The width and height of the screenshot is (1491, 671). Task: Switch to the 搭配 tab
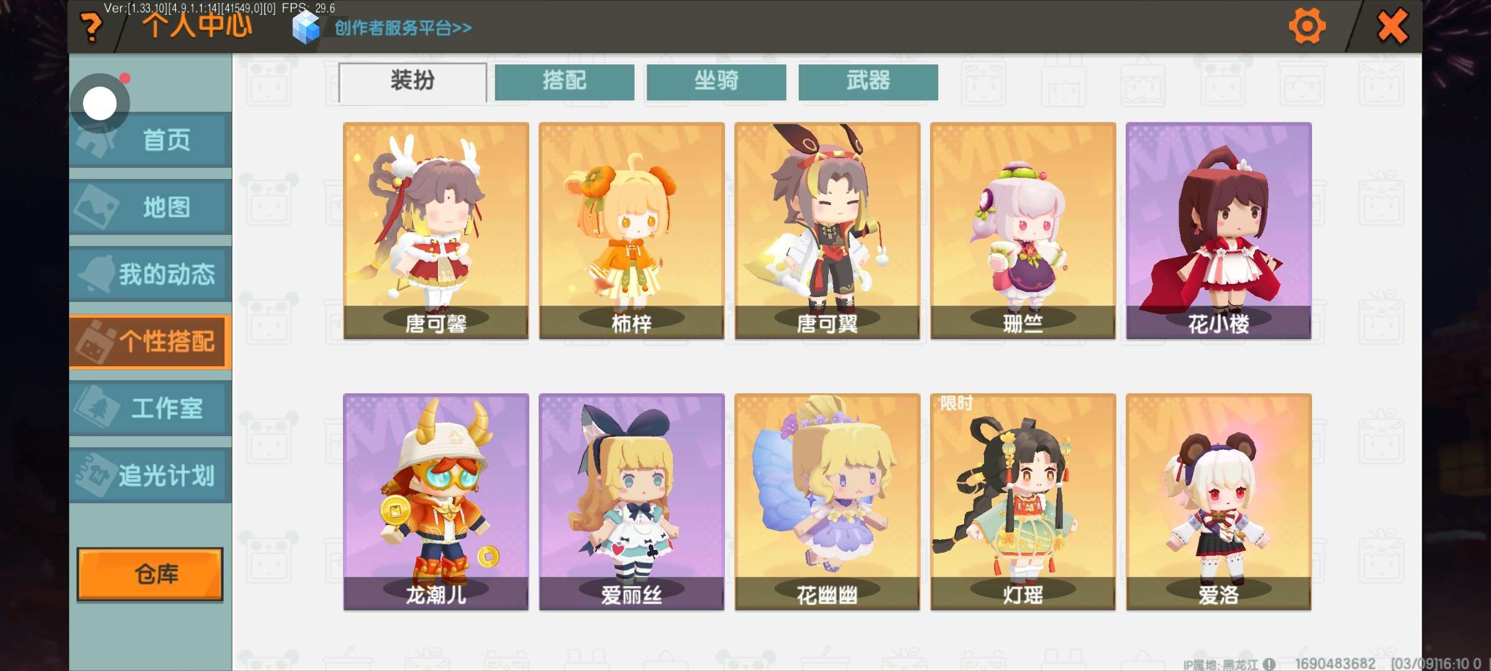click(564, 81)
